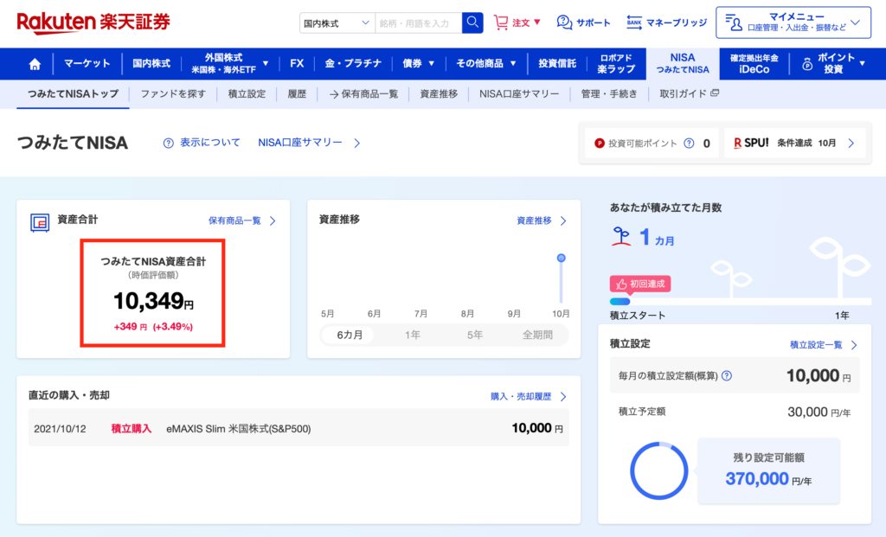Click the external-link icon after 取引ガイド

tap(715, 93)
